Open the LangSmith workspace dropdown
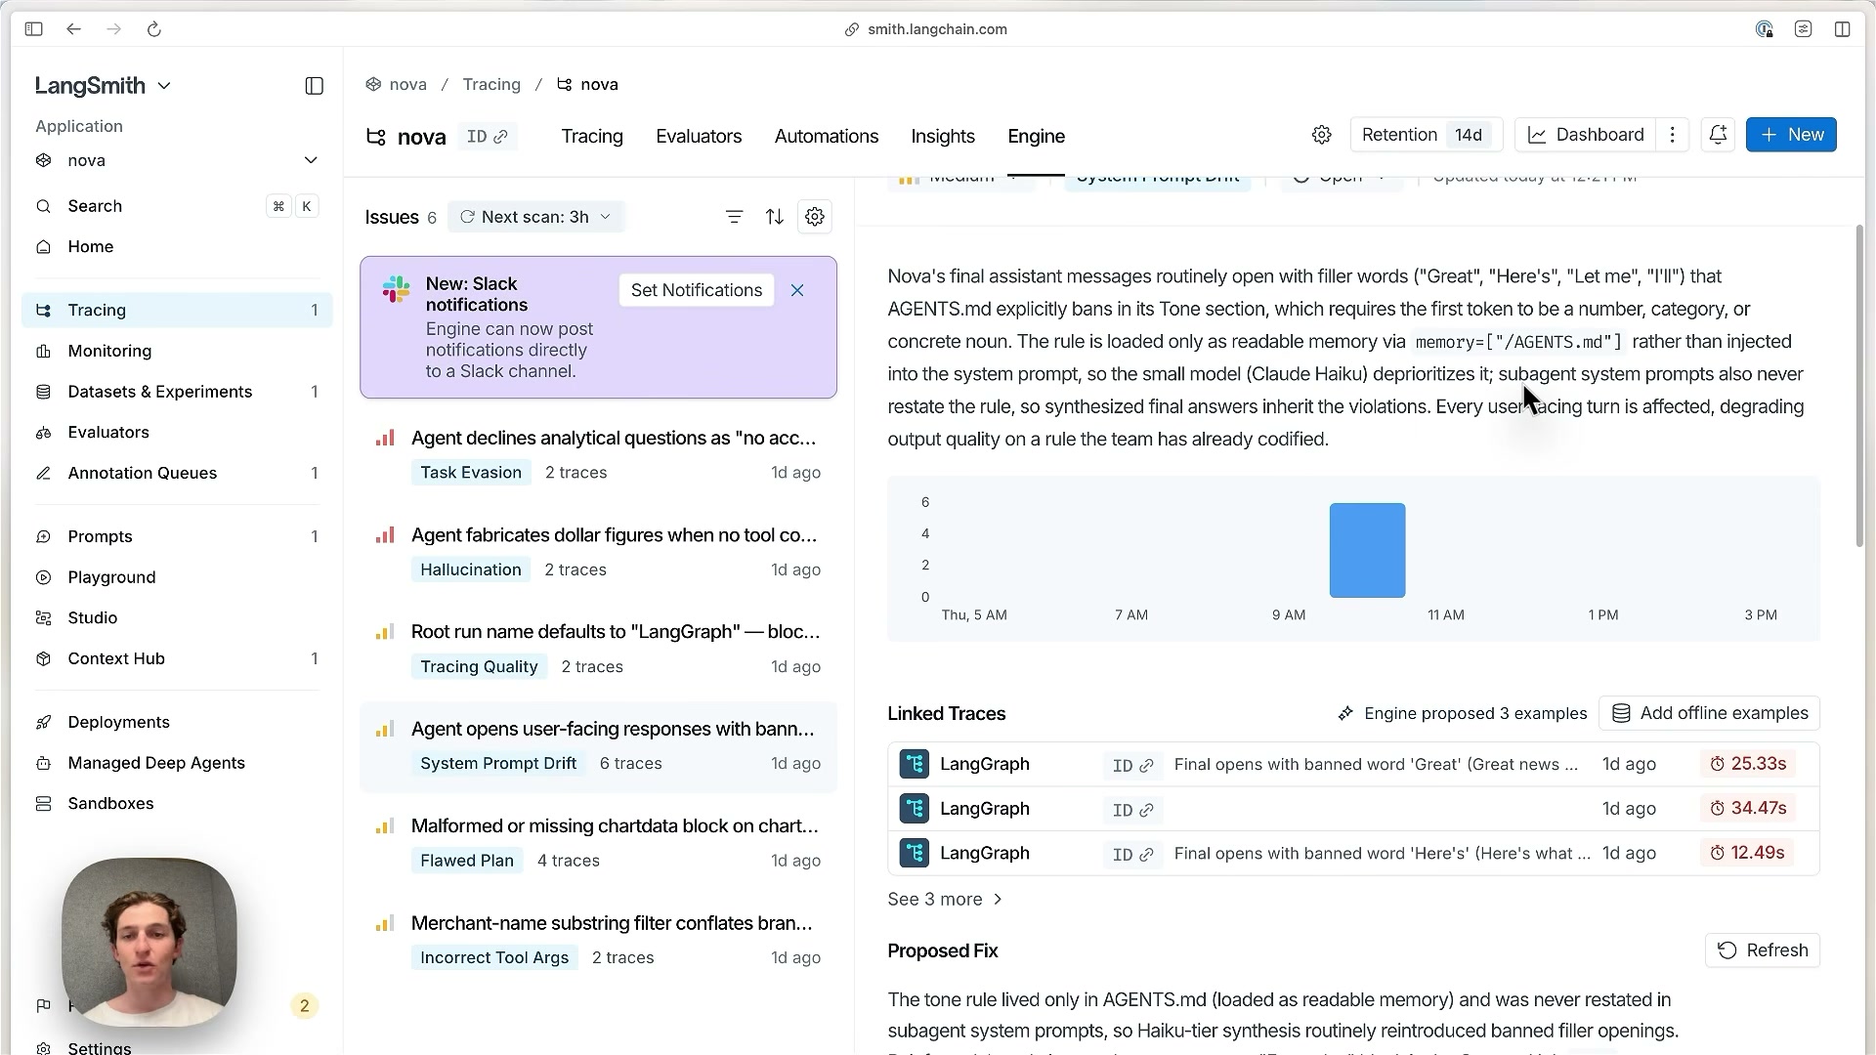The height and width of the screenshot is (1055, 1876). point(103,86)
